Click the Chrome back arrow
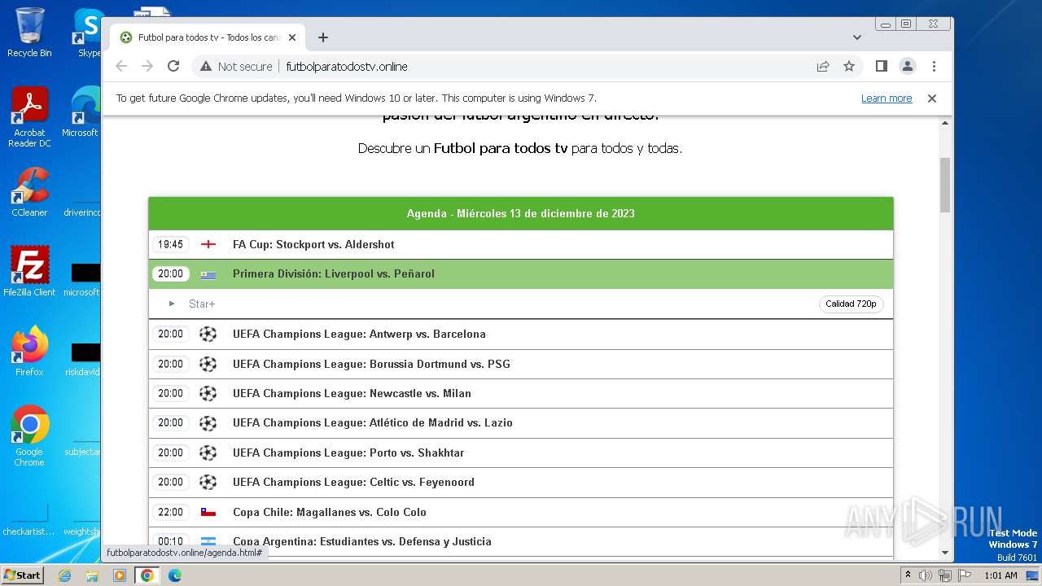Viewport: 1042px width, 586px height. click(121, 66)
